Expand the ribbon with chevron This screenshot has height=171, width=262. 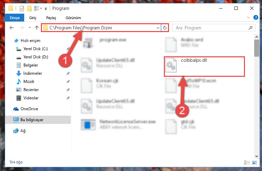coord(248,17)
